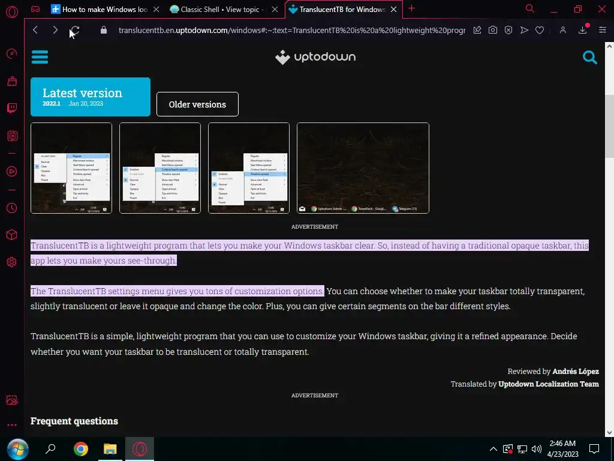This screenshot has height=461, width=614.
Task: Click the 'Latest version' 2022.1 button
Action: (x=91, y=97)
